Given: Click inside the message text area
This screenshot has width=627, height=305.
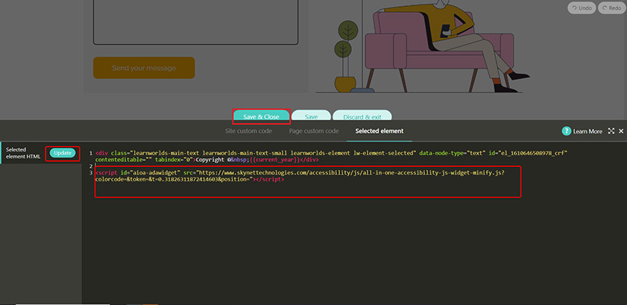Looking at the screenshot, I should [x=195, y=22].
